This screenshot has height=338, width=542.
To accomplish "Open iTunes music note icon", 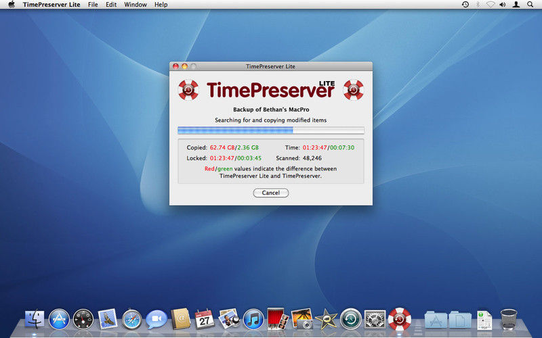I will [x=253, y=319].
